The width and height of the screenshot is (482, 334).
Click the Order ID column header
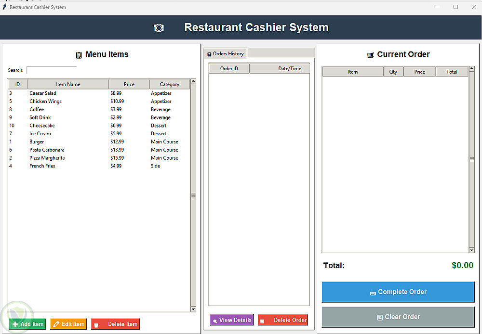point(229,68)
